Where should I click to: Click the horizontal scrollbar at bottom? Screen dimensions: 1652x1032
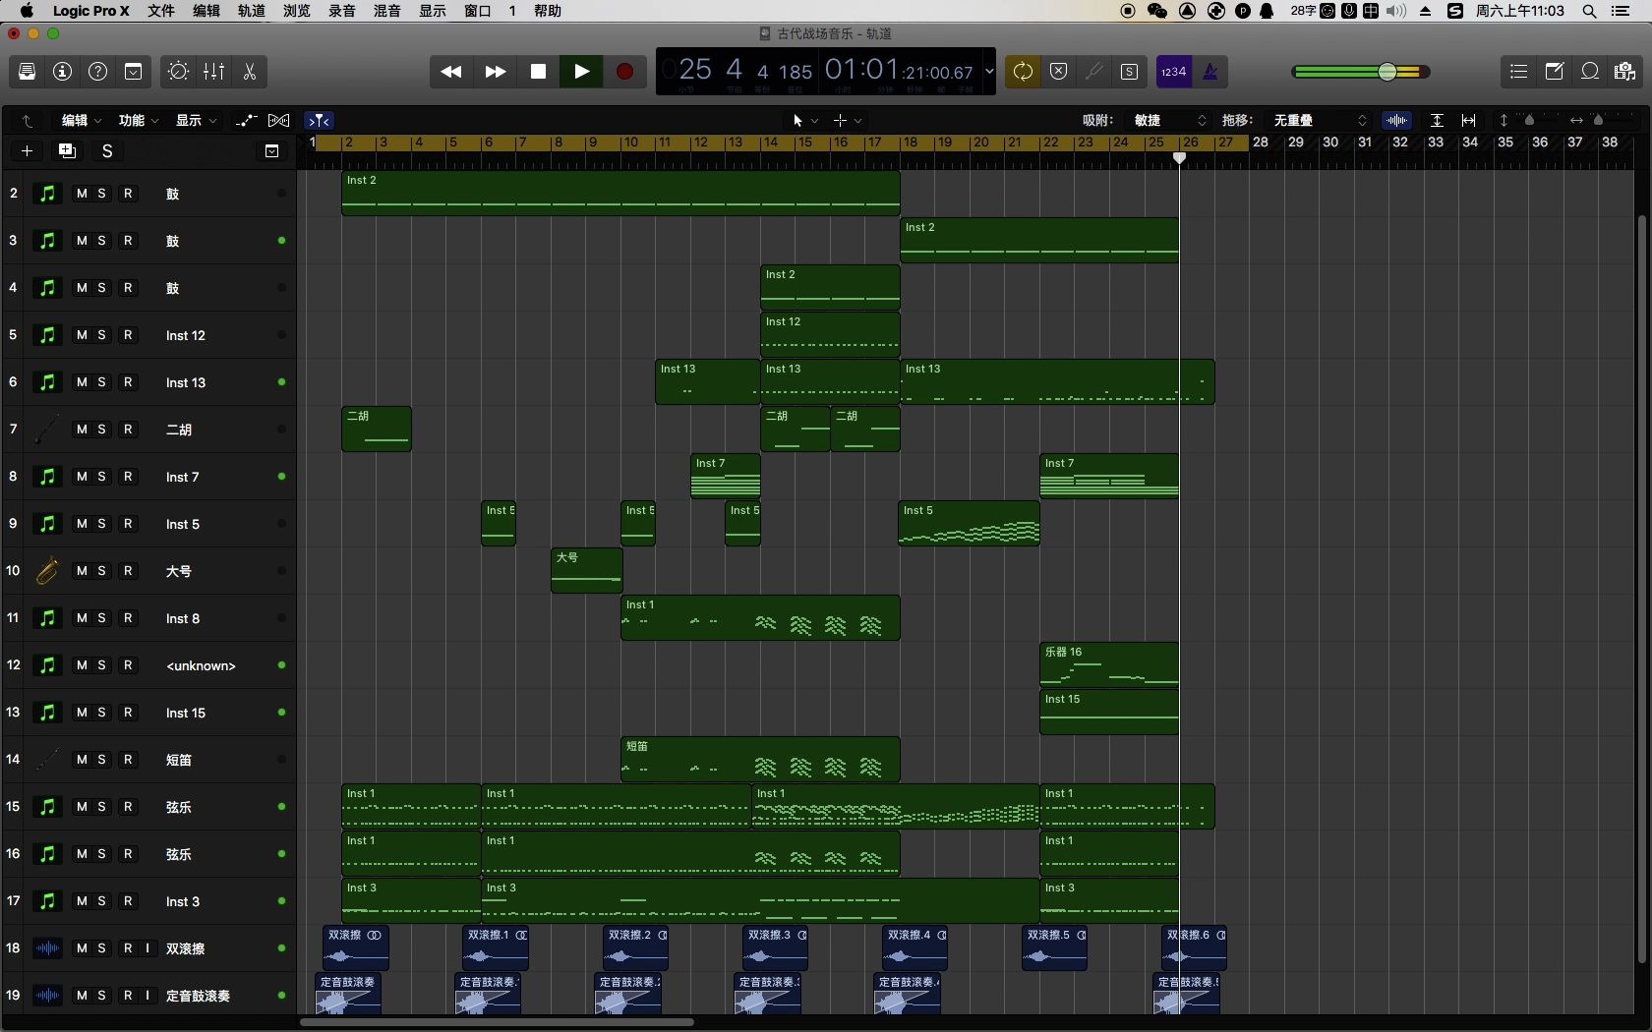(x=497, y=1022)
